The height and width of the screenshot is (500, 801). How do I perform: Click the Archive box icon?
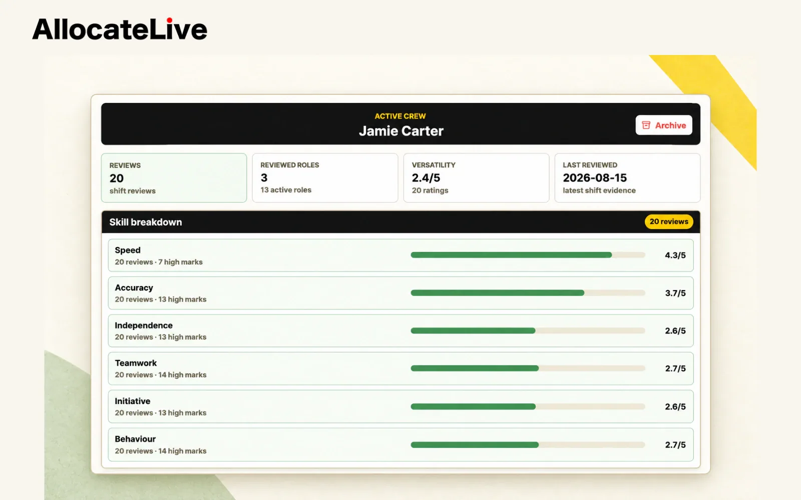click(646, 125)
